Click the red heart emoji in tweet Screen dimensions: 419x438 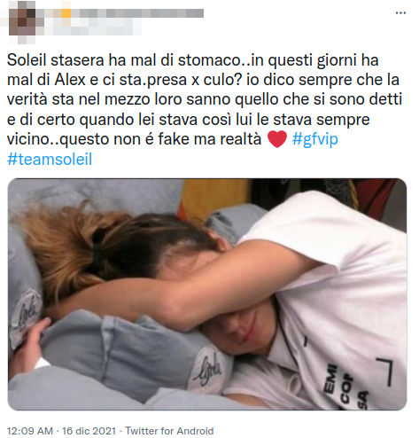(277, 139)
